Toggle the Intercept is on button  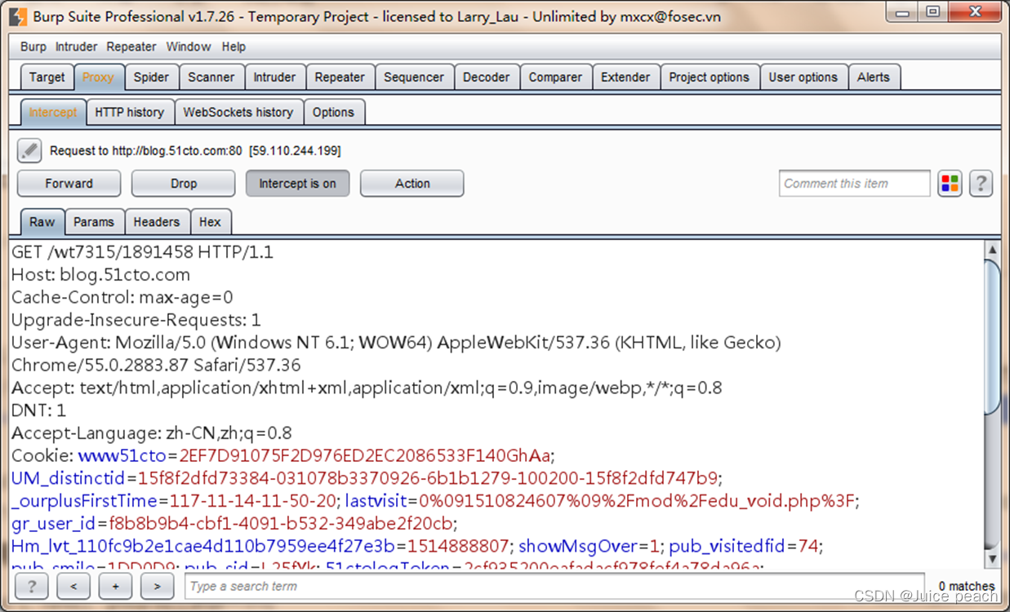297,184
